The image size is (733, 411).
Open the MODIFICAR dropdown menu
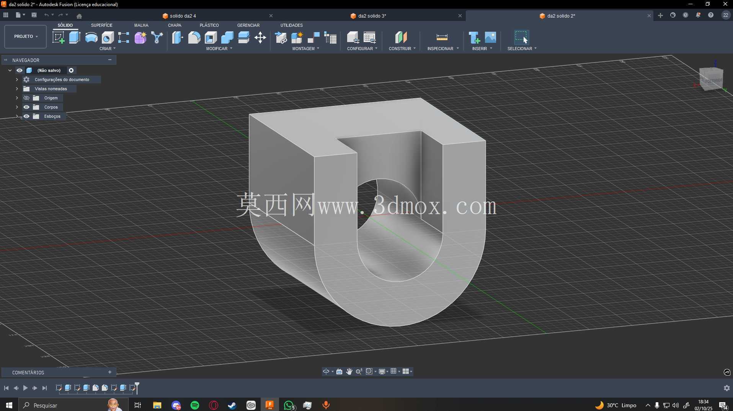(219, 49)
